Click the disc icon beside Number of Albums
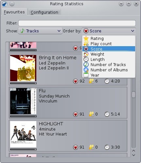141x163 pixels. [86, 70]
